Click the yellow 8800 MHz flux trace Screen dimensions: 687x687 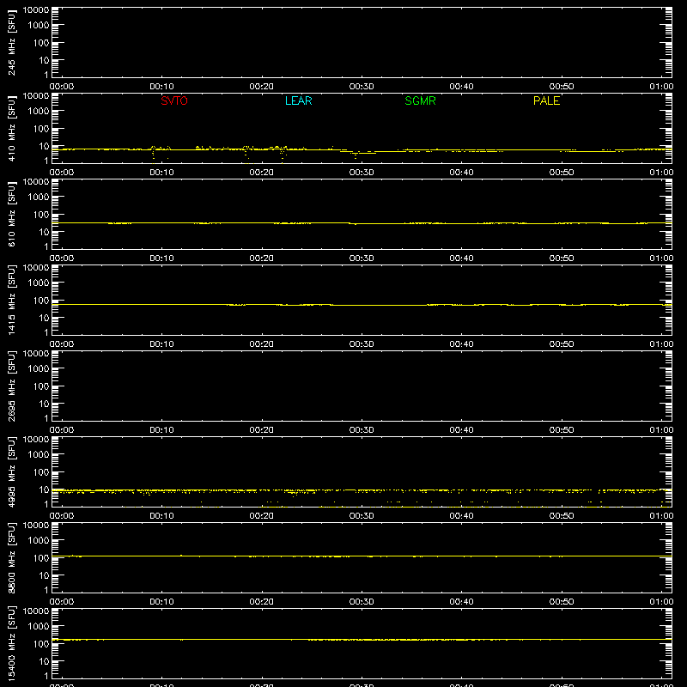click(x=362, y=556)
